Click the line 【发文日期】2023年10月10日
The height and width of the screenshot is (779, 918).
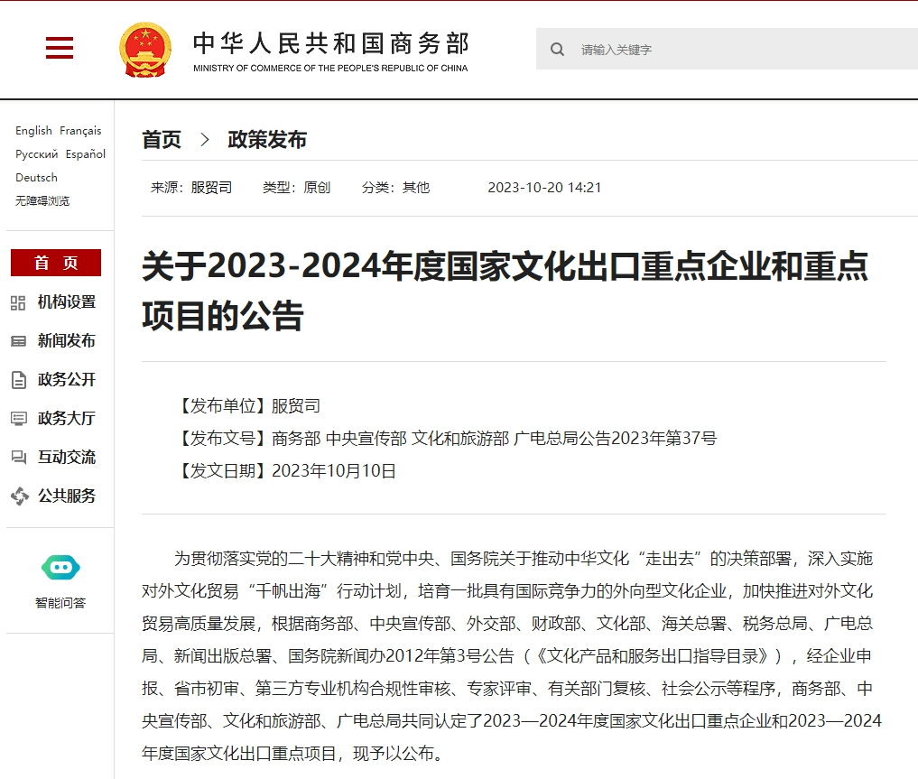[285, 470]
